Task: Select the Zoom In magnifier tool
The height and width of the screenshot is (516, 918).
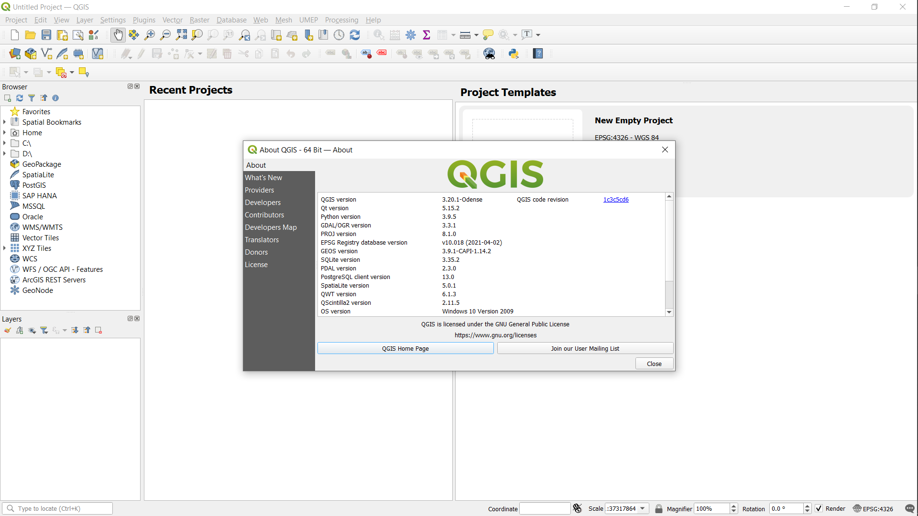Action: [149, 35]
